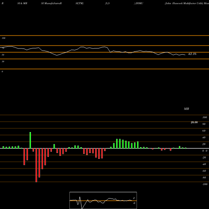
Task: Click the 80 label on the MR axis
Action: [x=204, y=124]
